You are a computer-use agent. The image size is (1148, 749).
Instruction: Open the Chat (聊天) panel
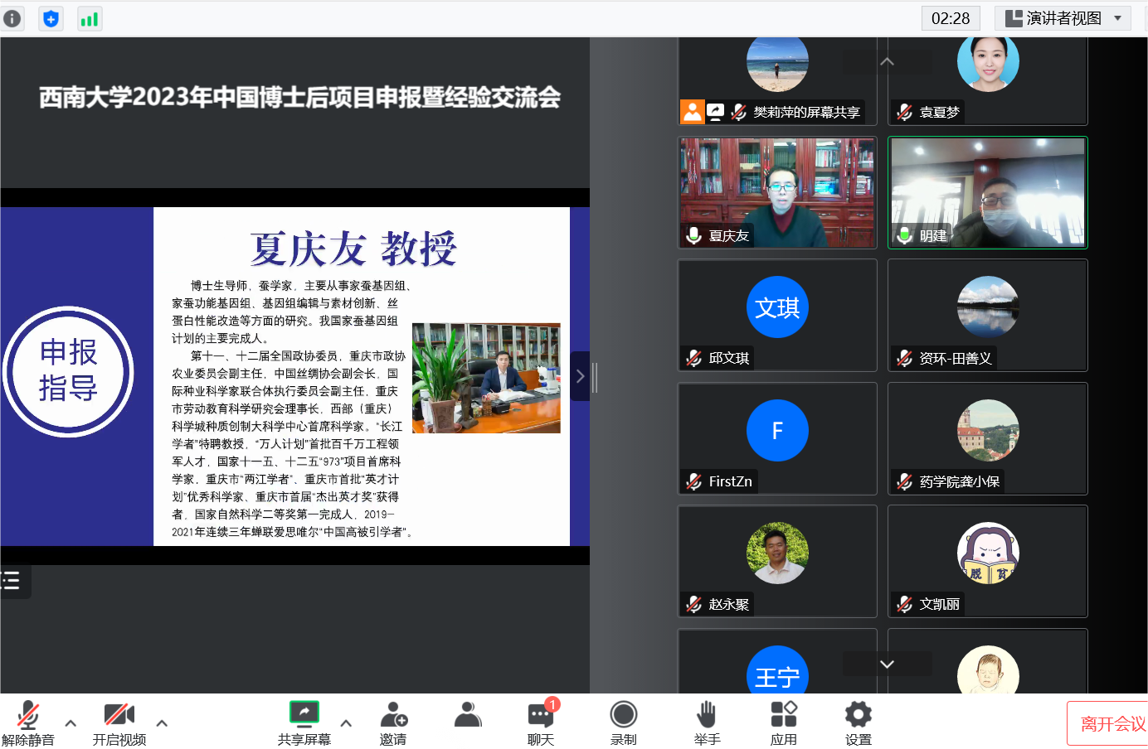point(540,722)
